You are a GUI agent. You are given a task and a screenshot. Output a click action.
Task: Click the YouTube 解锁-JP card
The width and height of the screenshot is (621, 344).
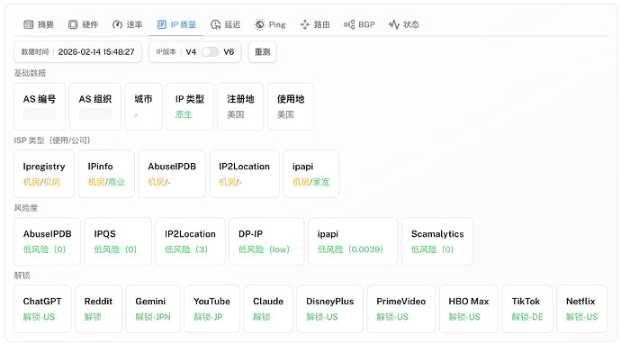[211, 309]
